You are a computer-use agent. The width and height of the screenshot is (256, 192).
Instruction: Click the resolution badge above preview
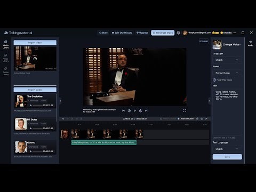[204, 41]
